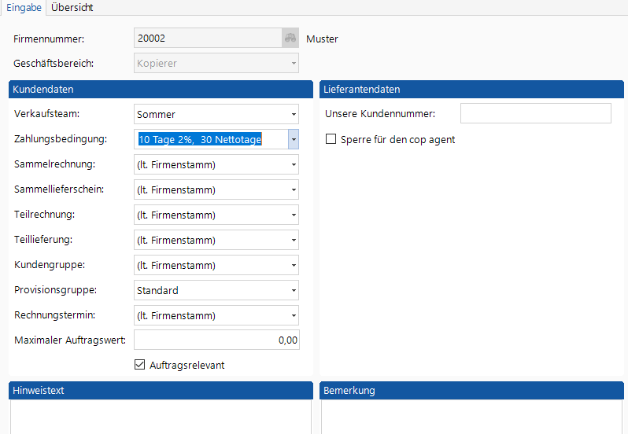Open the Sammelrechnung dropdown

(293, 165)
